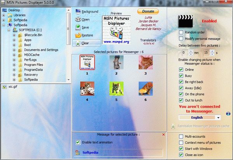Click the red X in message panel
Image resolution: width=233 pixels, height=160 pixels.
coord(163,134)
